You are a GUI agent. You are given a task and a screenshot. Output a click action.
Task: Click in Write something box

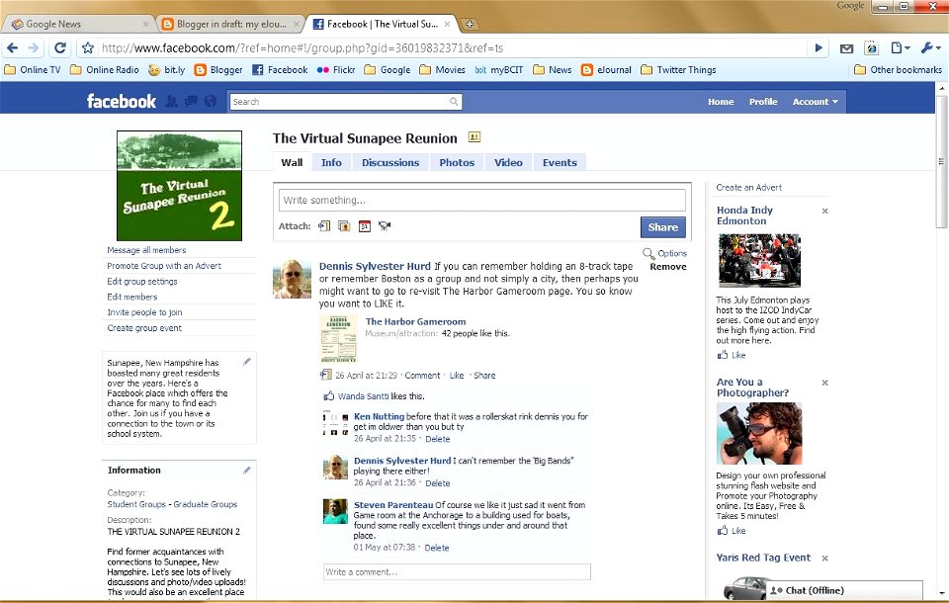click(x=481, y=200)
